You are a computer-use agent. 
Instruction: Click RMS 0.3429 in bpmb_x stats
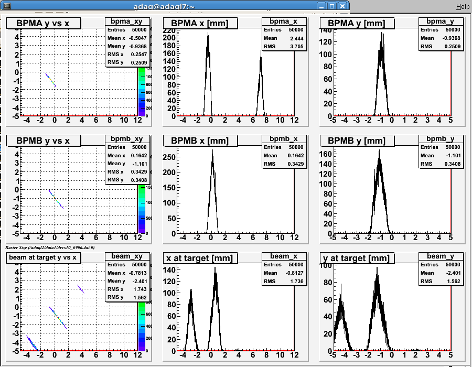[x=284, y=164]
